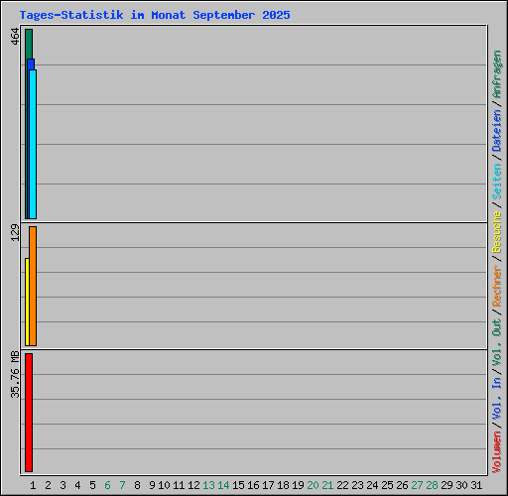This screenshot has width=508, height=496.
Task: Click the 'Rechner' legend label
Action: pos(497,286)
